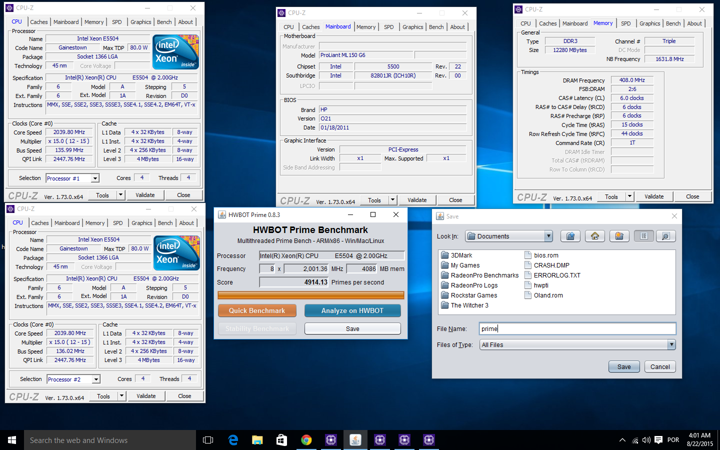Open Tools dropdown arrow in Mainboard CPU-Z window

coord(392,200)
